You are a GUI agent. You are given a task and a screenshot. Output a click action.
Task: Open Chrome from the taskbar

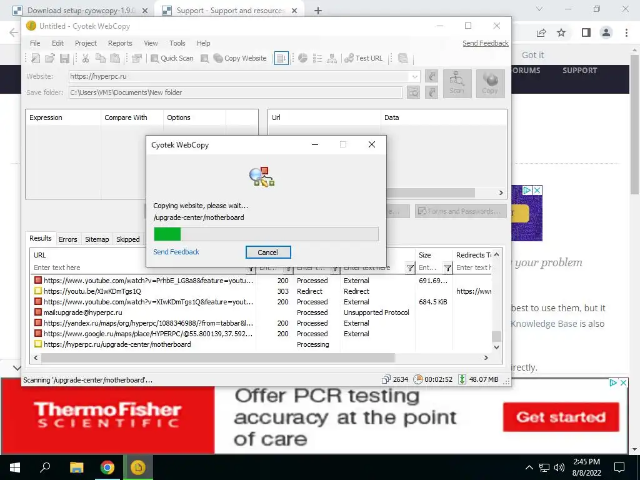click(x=107, y=467)
